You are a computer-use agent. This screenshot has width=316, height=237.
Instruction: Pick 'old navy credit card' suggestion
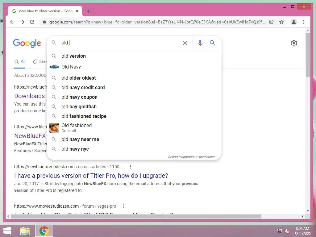(x=134, y=87)
